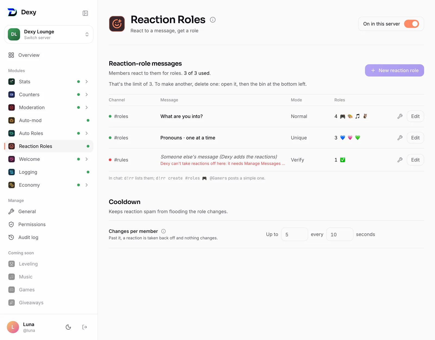This screenshot has width=435, height=340.
Task: Click the red Manage Messages warning text
Action: click(223, 163)
